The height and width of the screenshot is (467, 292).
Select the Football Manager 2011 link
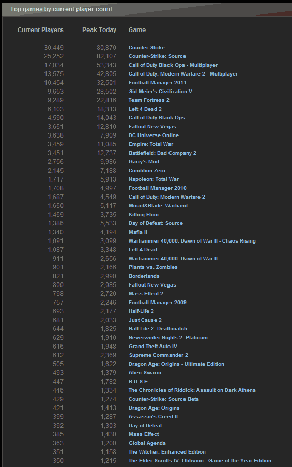click(158, 83)
